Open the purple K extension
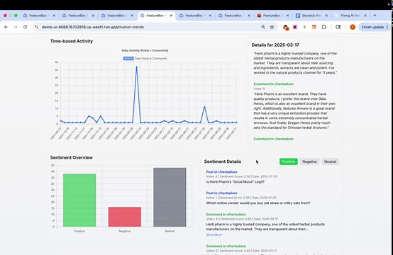Image resolution: width=393 pixels, height=255 pixels. coord(295,27)
